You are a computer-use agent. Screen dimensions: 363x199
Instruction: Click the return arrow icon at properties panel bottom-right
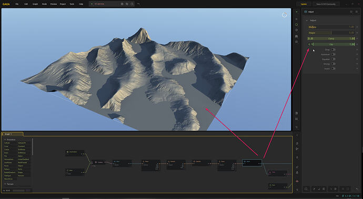(357, 189)
